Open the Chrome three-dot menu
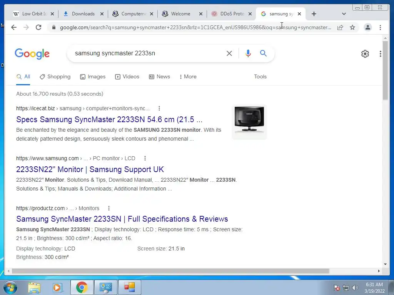The width and height of the screenshot is (394, 295). (x=380, y=27)
